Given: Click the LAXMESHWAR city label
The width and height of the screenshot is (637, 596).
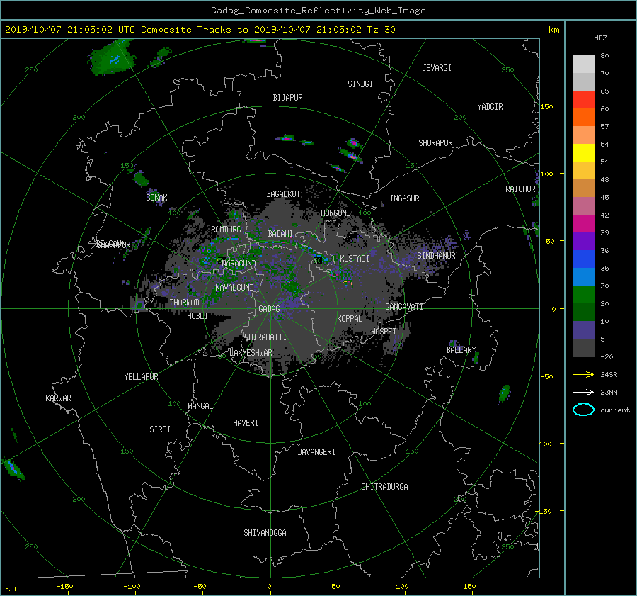Looking at the screenshot, I should click(x=251, y=353).
